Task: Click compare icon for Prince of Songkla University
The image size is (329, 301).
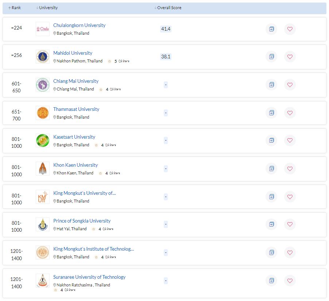Action: point(271,224)
